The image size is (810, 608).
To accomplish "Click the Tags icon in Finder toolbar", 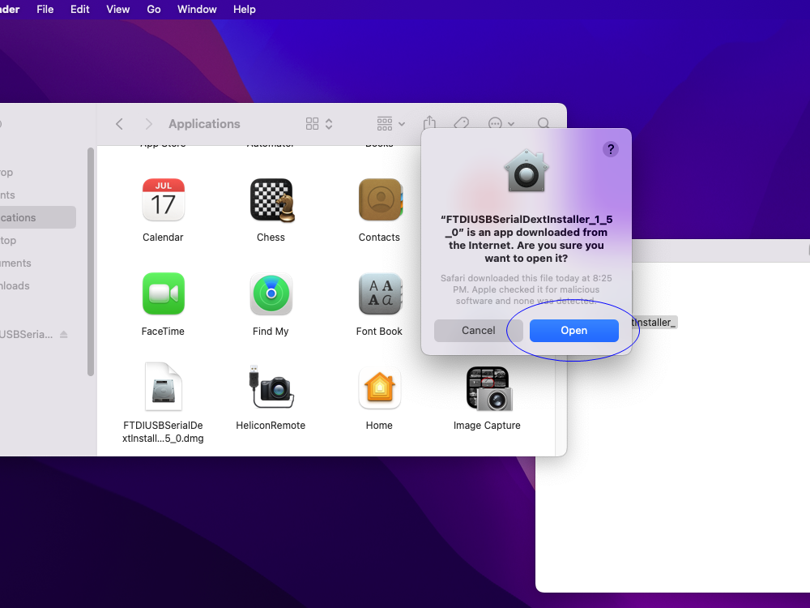I will click(462, 123).
